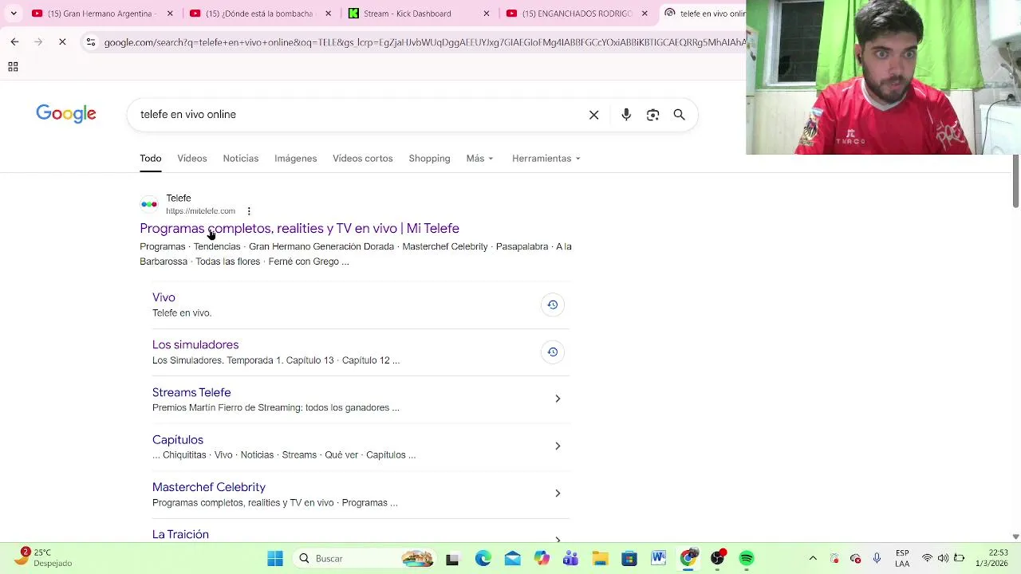Go to the Google logo homepage
1021x574 pixels.
[x=66, y=114]
